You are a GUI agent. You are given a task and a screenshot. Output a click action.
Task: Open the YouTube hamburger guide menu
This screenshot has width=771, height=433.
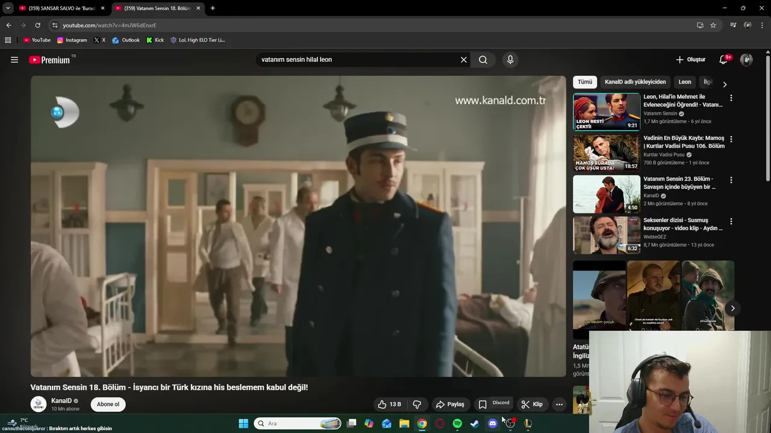(x=14, y=60)
